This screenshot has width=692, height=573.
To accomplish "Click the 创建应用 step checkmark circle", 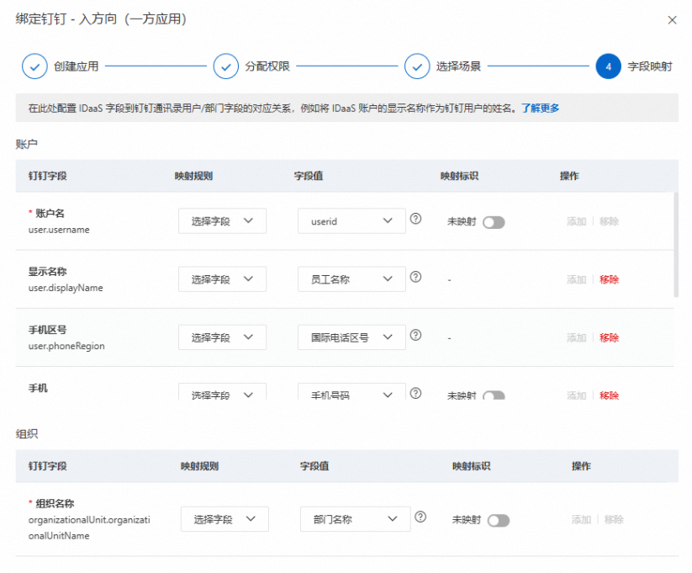I will (x=34, y=66).
